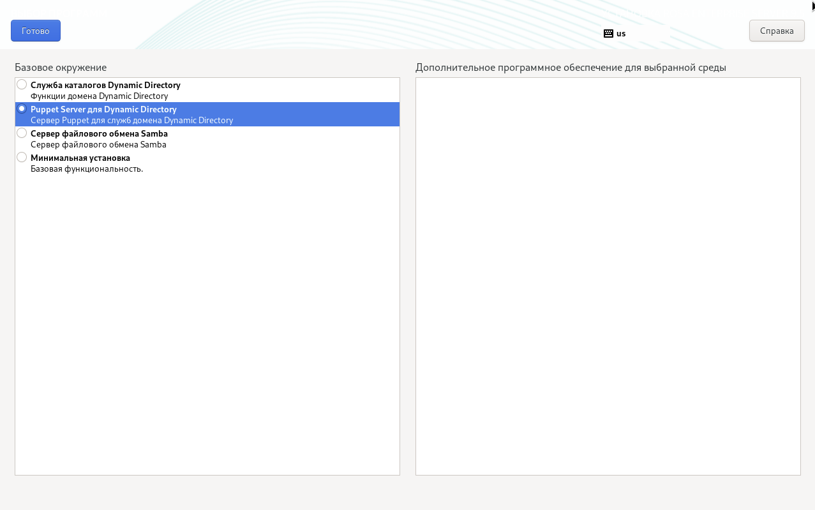Click the Готово button
Image resolution: width=815 pixels, height=510 pixels.
coord(36,31)
